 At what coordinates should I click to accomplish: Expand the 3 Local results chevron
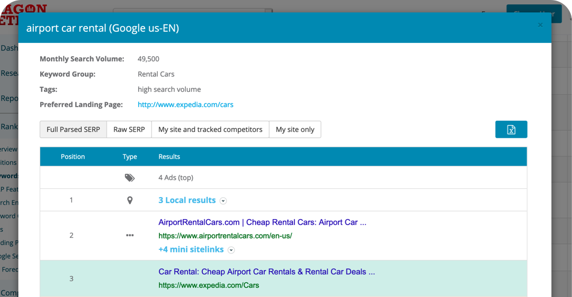224,201
